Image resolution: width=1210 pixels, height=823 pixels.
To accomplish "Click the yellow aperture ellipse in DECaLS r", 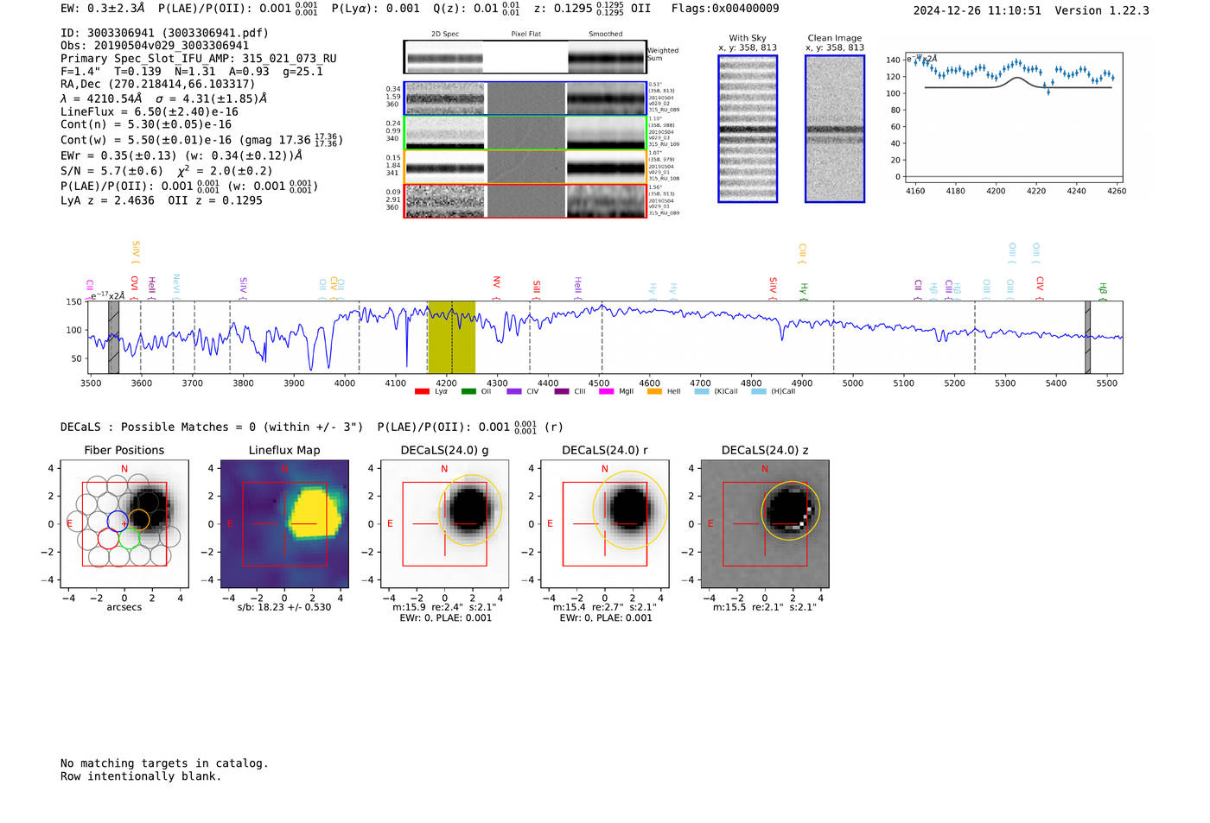I will click(x=630, y=510).
